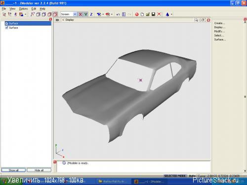Open the arrow beside the objects level icon

tap(25, 14)
